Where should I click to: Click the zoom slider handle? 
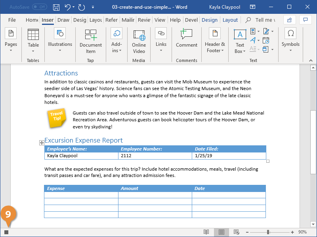[x=268, y=232]
